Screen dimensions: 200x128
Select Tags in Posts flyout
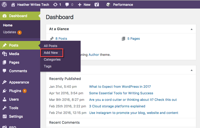(x=48, y=66)
